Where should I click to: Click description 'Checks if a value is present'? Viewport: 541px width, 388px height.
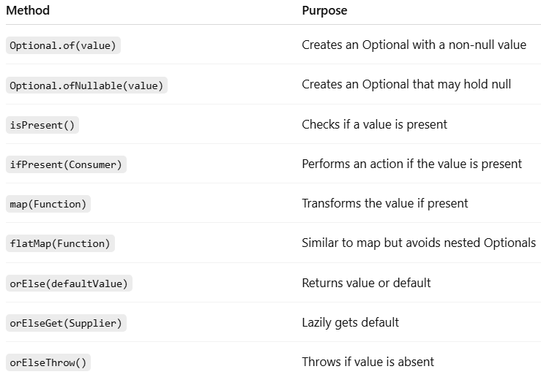pyautogui.click(x=374, y=124)
